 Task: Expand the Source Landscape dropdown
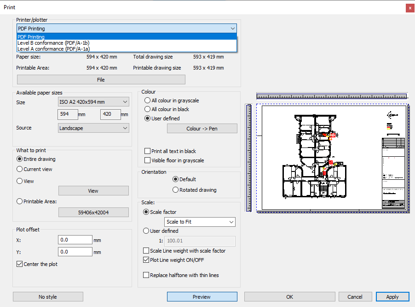93,128
